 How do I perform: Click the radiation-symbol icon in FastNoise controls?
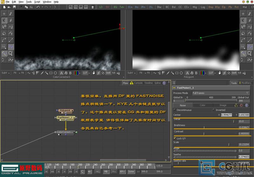tap(236, 105)
